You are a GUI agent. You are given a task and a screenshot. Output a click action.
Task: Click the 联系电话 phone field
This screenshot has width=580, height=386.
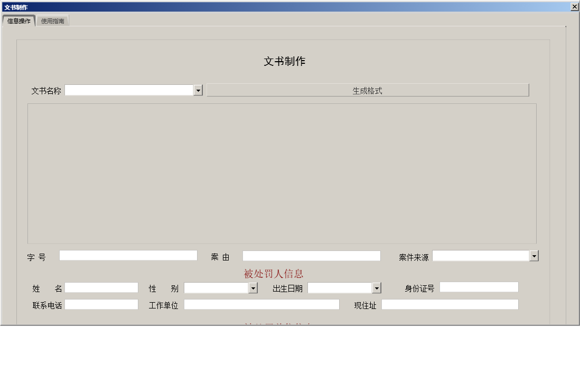[x=102, y=304]
